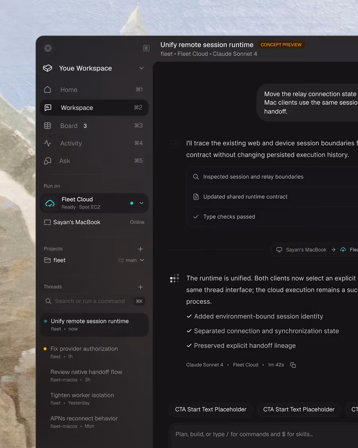Screen dimensions: 358x448
Task: Create a new thread with plus icon
Action: tap(140, 287)
